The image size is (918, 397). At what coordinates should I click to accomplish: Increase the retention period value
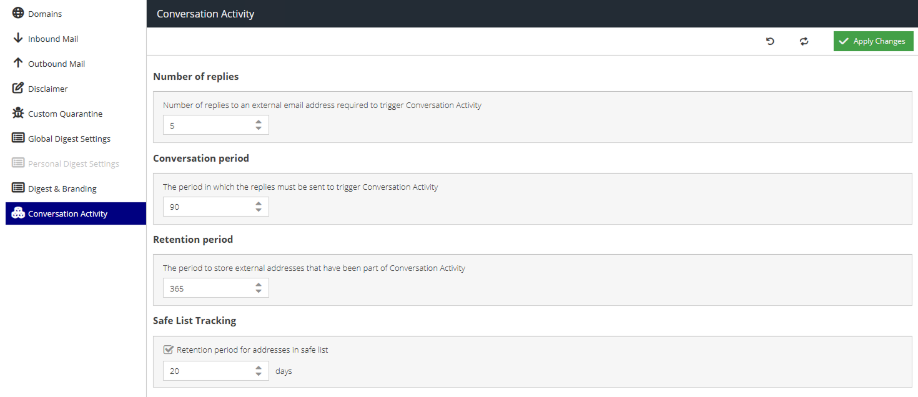point(259,285)
